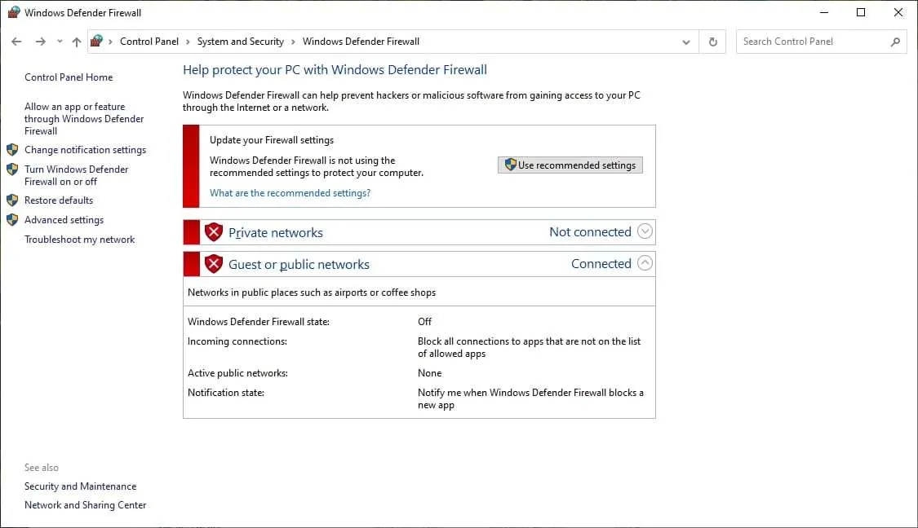Click the firewall state value 'Off'
Viewport: 918px width, 528px height.
pyautogui.click(x=424, y=322)
